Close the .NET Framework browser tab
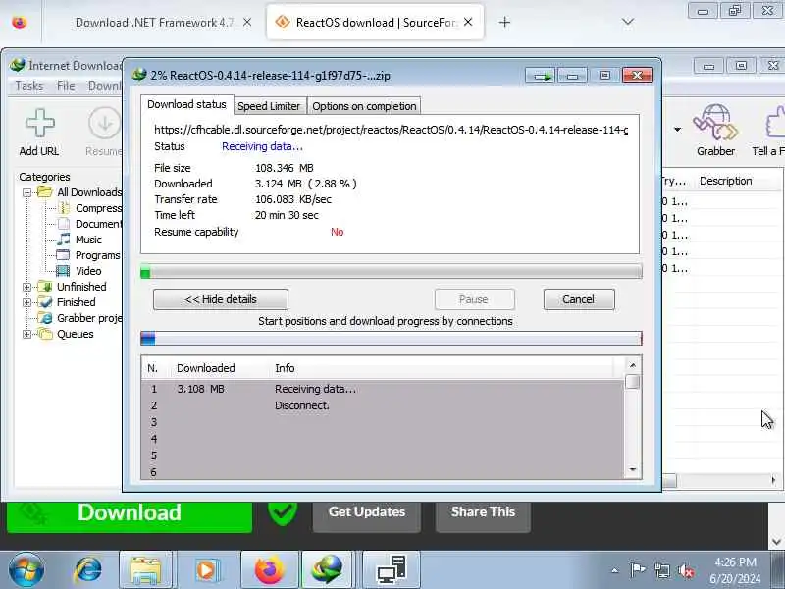785x589 pixels. pyautogui.click(x=247, y=22)
